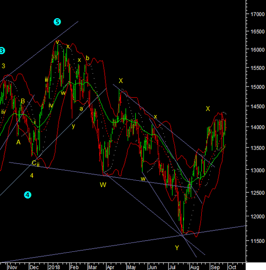Viewport: 266px width, 270px height.
Task: Select the Apr month label
Action: pyautogui.click(x=110, y=267)
